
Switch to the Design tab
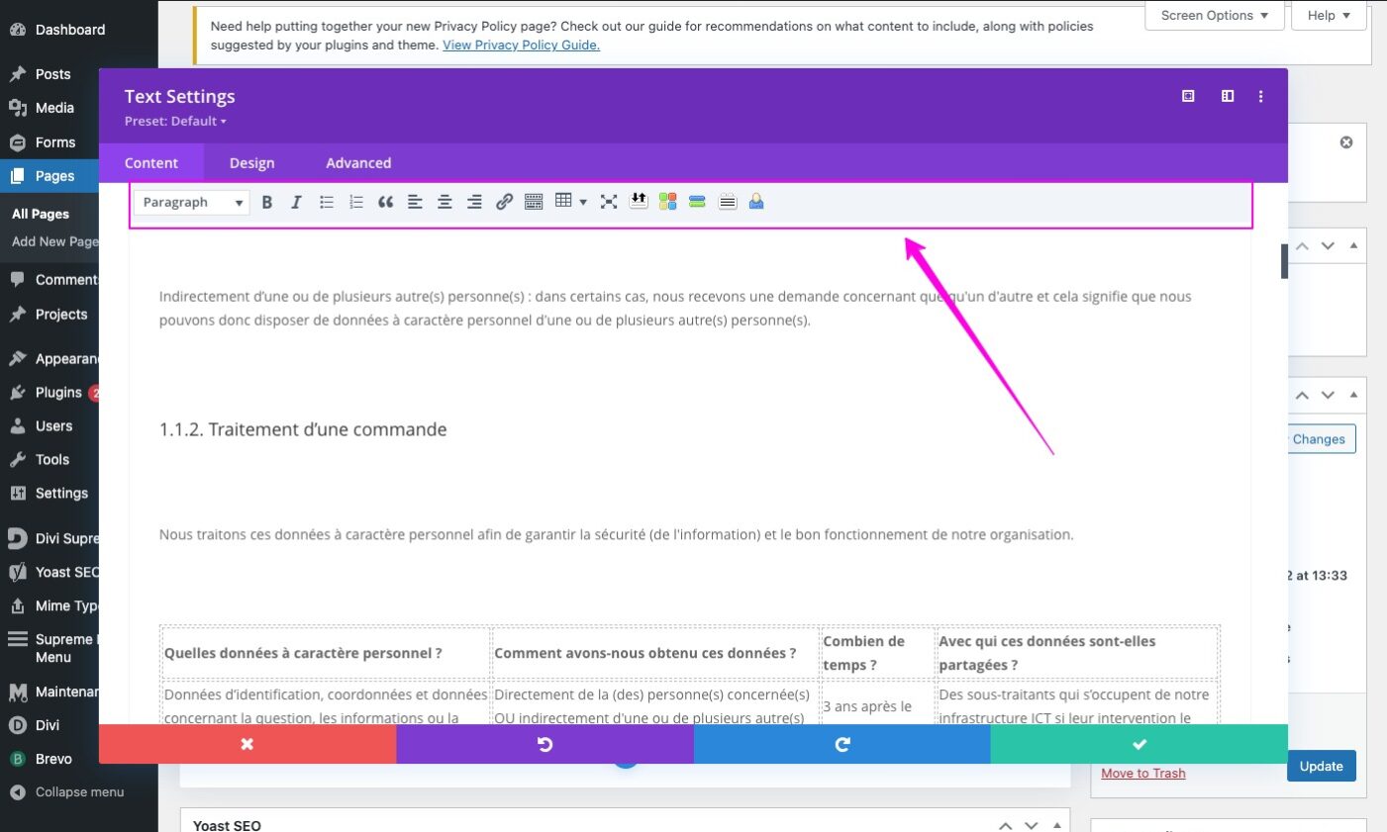coord(251,163)
